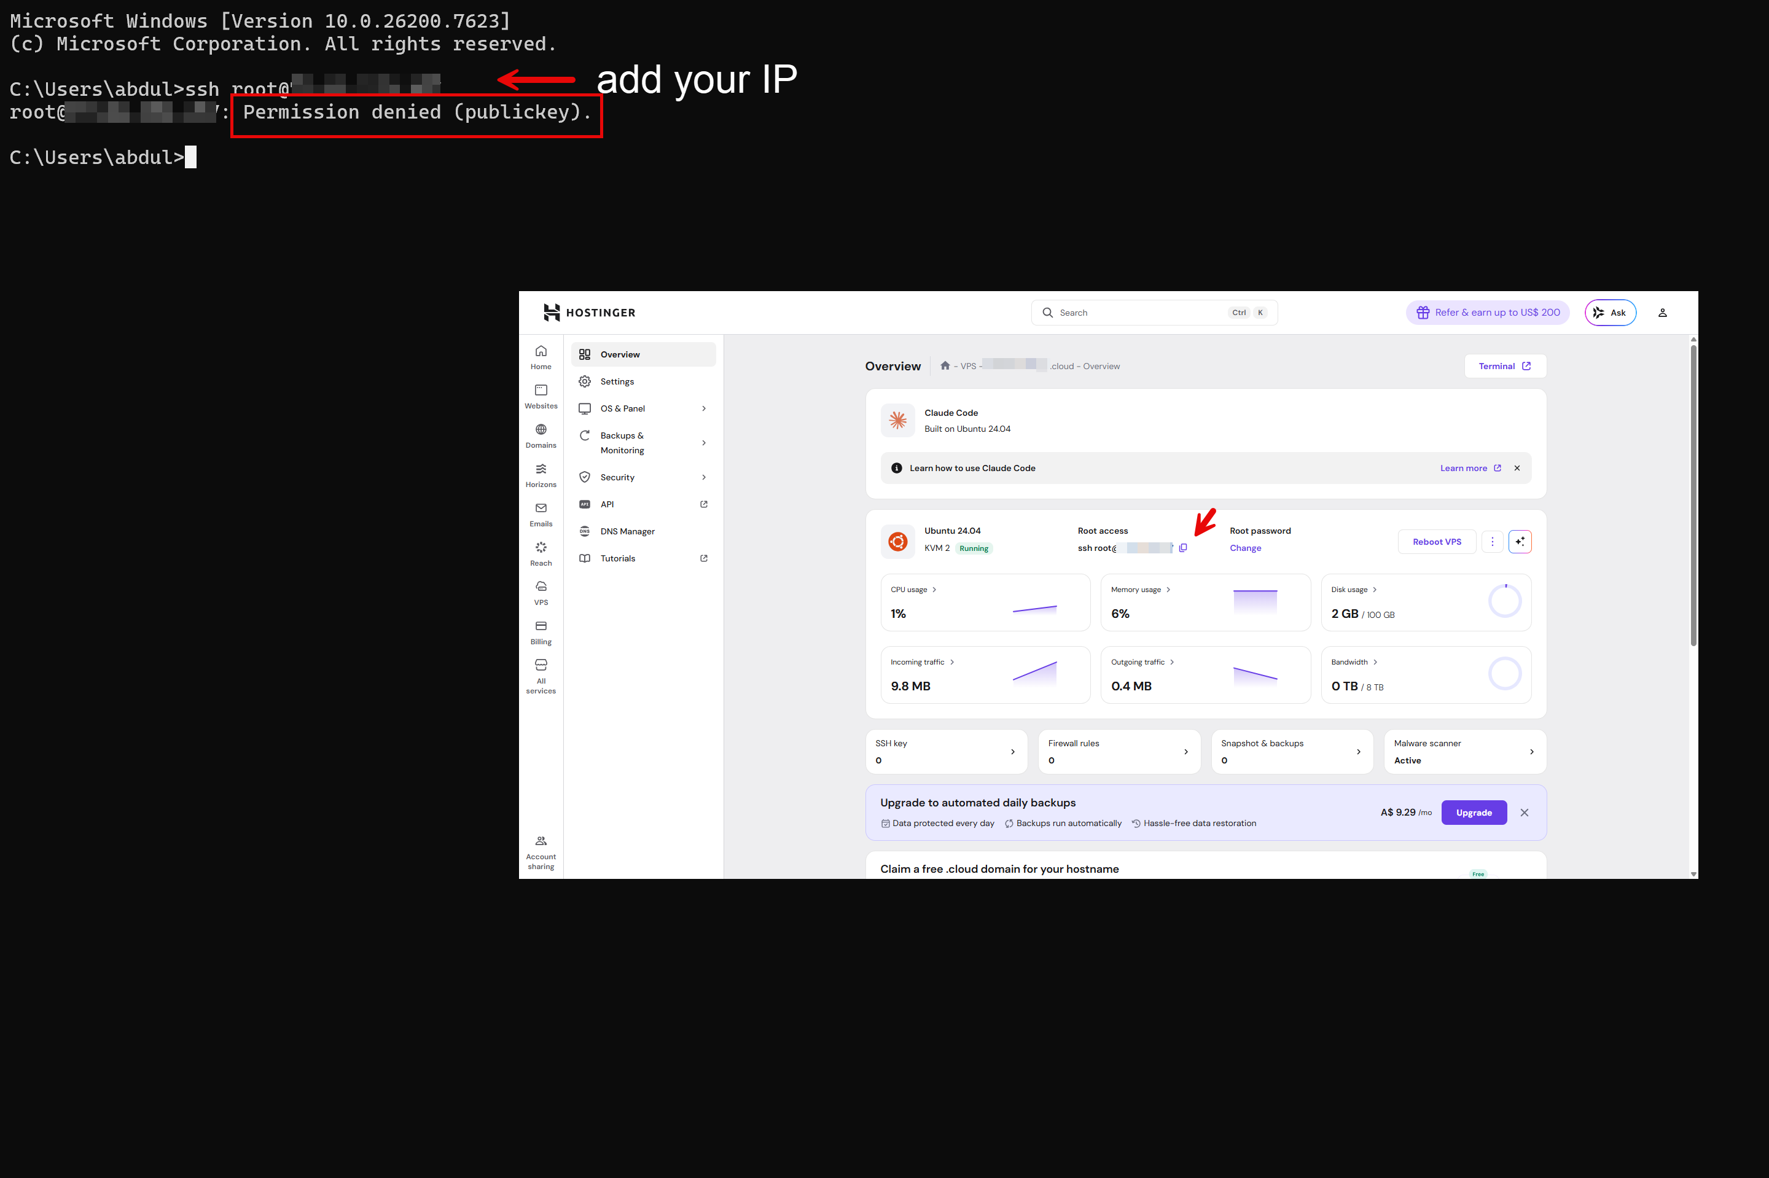This screenshot has width=1769, height=1178.
Task: Expand Security menu
Action: pos(643,477)
